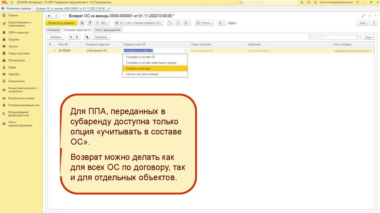Open the Порядок учета ОС cell dropdown arrow
The width and height of the screenshot is (380, 213).
[187, 50]
